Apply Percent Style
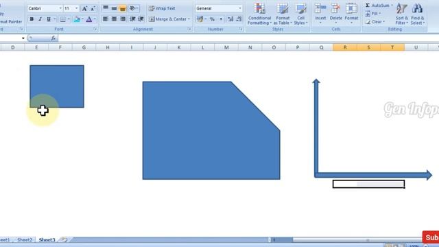This screenshot has height=247, width=439. tap(212, 19)
